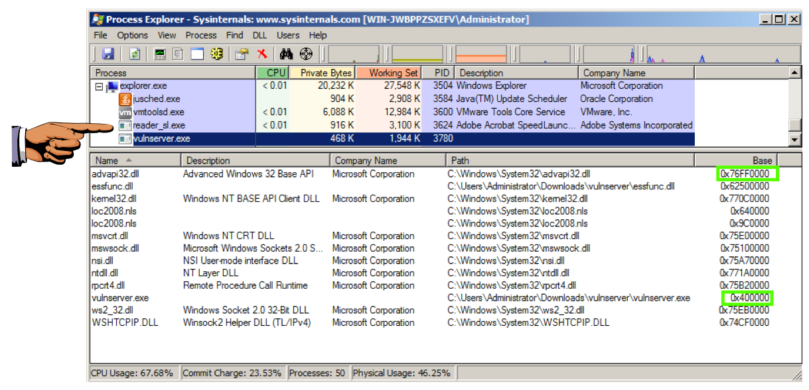Open the Users menu
809x390 pixels.
point(288,35)
